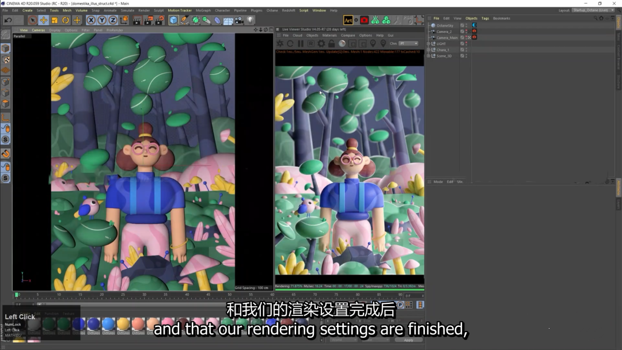Open the coordinate system cube icon
The height and width of the screenshot is (350, 622).
pos(124,20)
